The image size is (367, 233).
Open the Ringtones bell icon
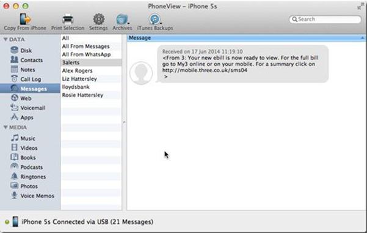15,176
